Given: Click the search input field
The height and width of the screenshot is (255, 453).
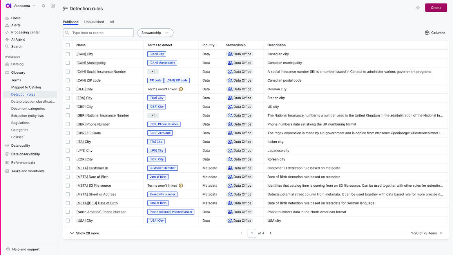Looking at the screenshot, I should click(98, 33).
